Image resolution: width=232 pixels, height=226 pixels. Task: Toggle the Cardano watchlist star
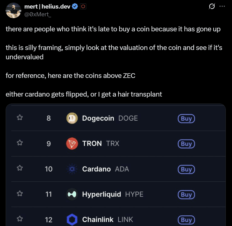point(19,168)
